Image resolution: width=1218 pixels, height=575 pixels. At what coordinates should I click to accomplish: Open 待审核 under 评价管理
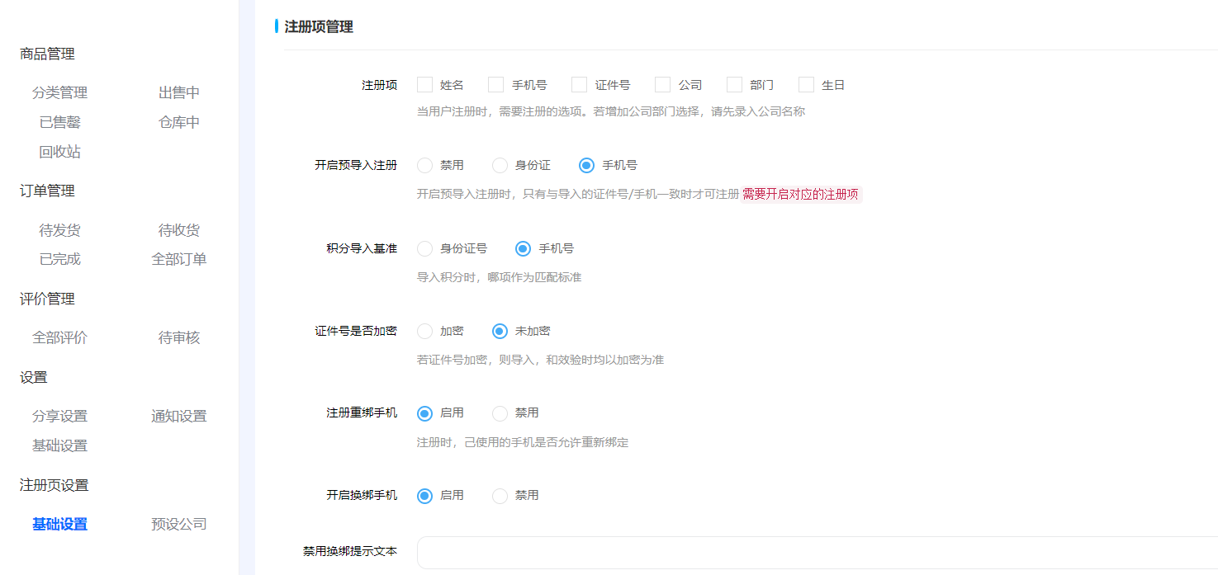click(x=178, y=337)
